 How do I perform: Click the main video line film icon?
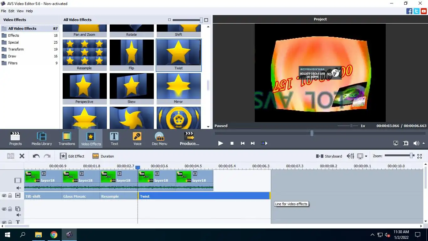(18, 180)
